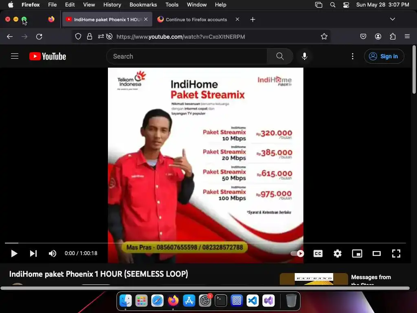Open macOS Control Center

(346, 4)
